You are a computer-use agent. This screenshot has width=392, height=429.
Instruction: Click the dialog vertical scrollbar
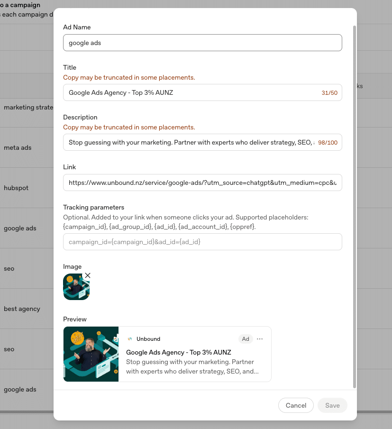pos(355,207)
